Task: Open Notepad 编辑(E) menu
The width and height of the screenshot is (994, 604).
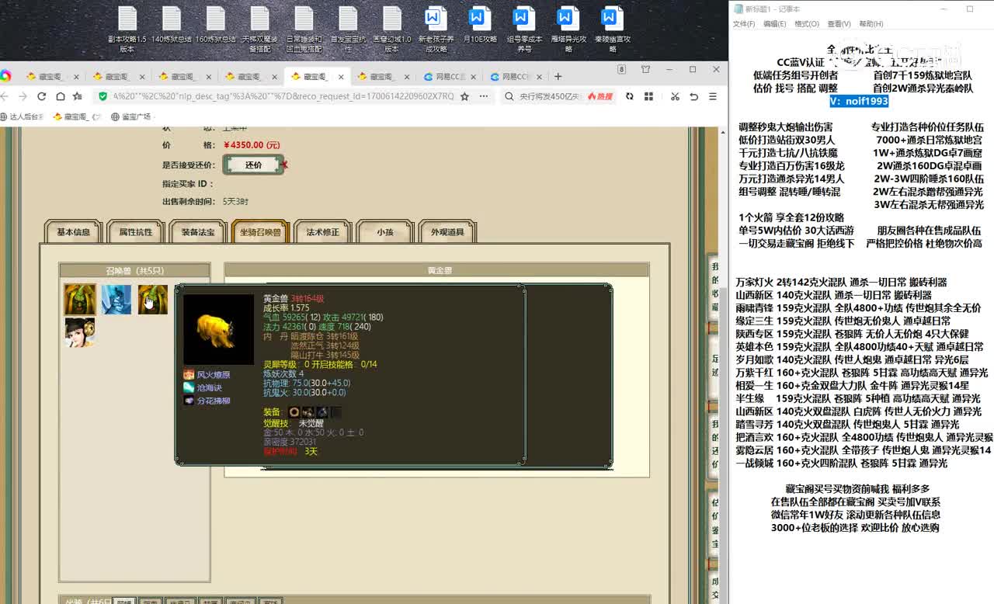Action: 774,24
